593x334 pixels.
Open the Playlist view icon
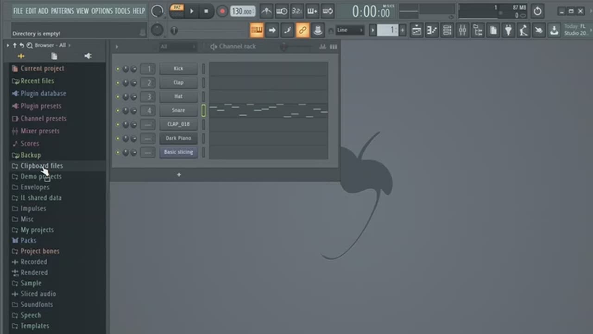[416, 31]
